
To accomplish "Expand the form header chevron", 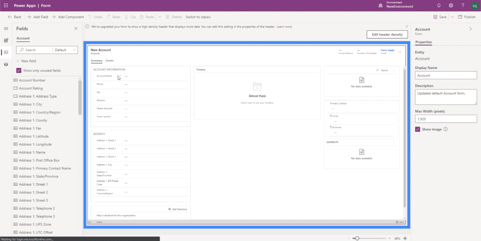I will (400, 52).
